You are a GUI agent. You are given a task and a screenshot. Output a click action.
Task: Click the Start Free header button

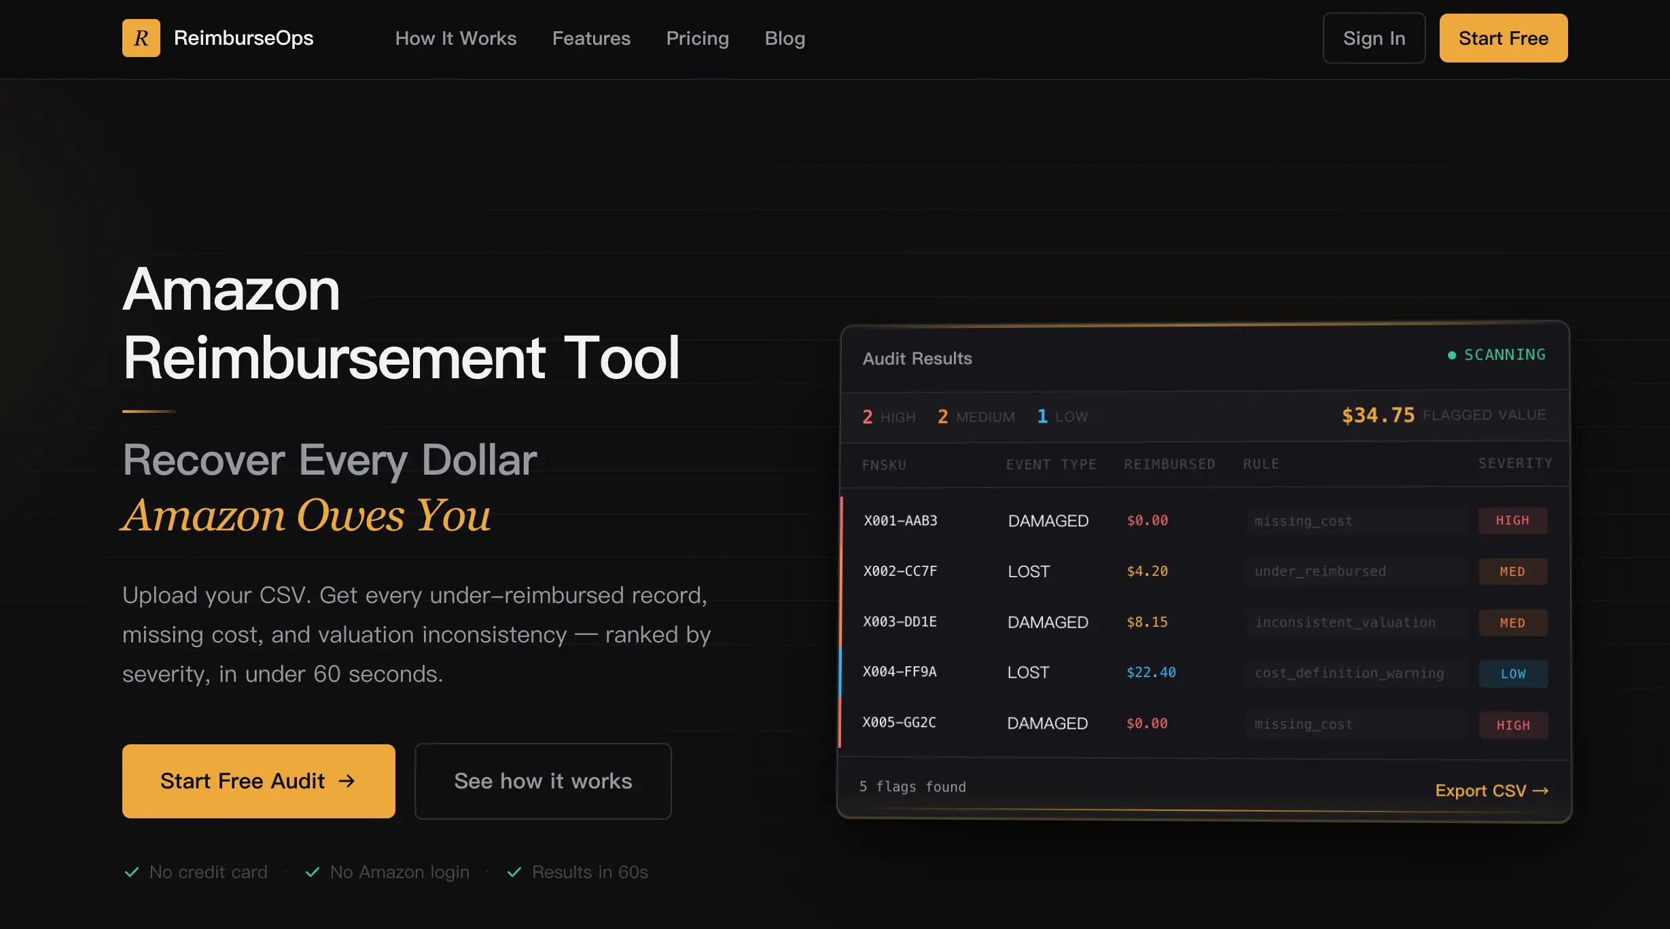coord(1503,38)
